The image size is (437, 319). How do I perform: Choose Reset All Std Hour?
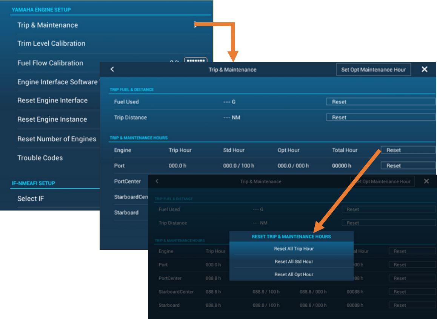294,262
